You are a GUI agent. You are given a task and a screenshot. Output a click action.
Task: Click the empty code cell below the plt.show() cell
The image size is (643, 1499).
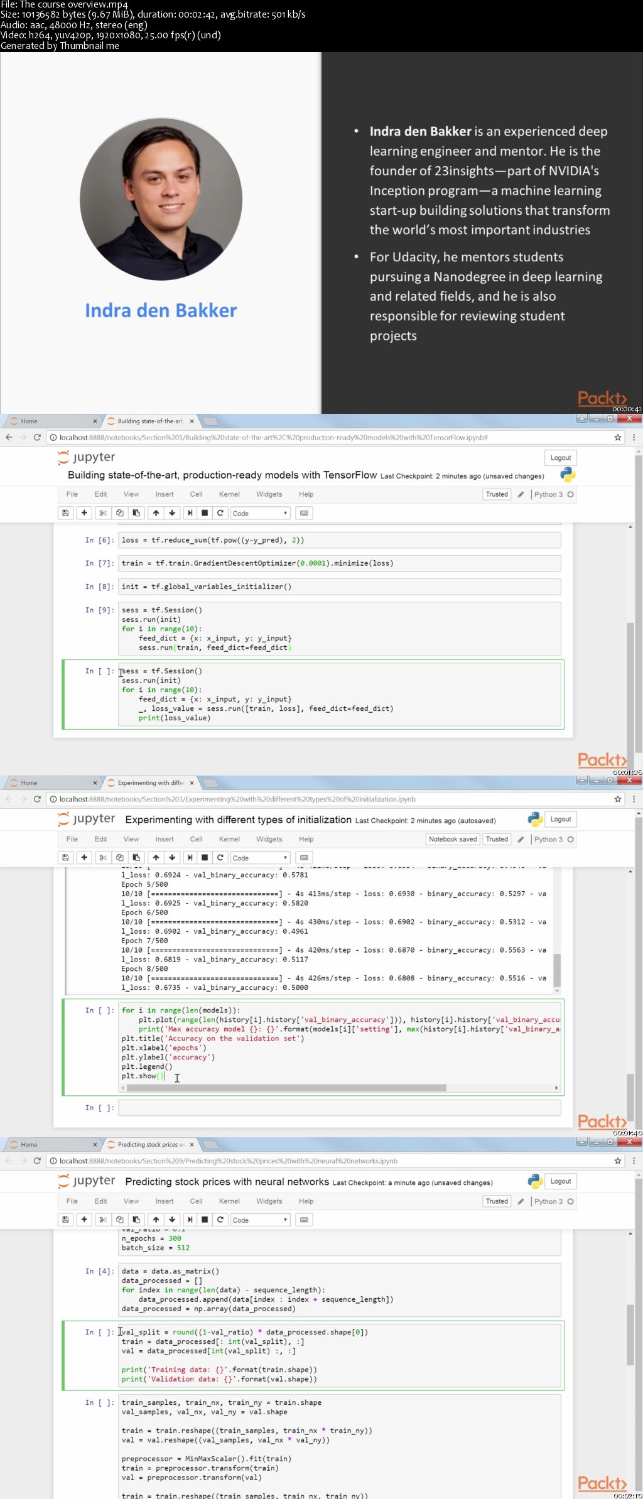[339, 1108]
